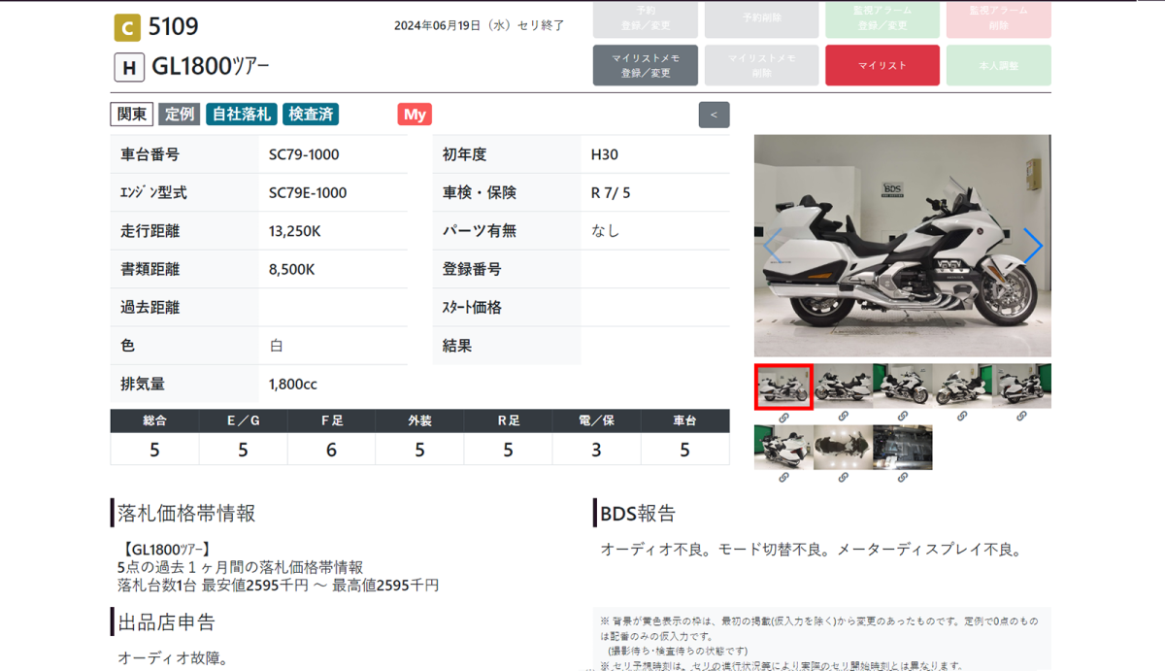Click the auction date 2024年06月19日 text
Image resolution: width=1165 pixels, height=671 pixels.
pos(437,26)
